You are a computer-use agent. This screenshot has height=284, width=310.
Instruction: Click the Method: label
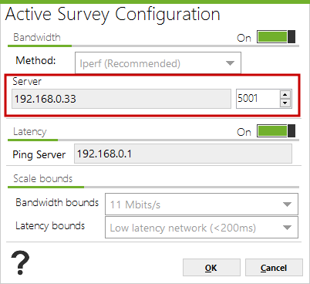(35, 61)
